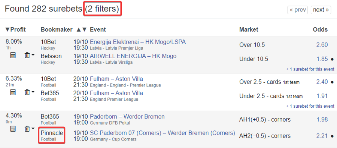Click the 2.21 odds at Pinnacle
Image resolution: width=337 pixels, height=148 pixels.
322,136
